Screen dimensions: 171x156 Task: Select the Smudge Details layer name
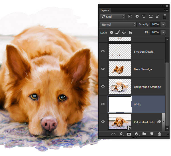click(144, 51)
